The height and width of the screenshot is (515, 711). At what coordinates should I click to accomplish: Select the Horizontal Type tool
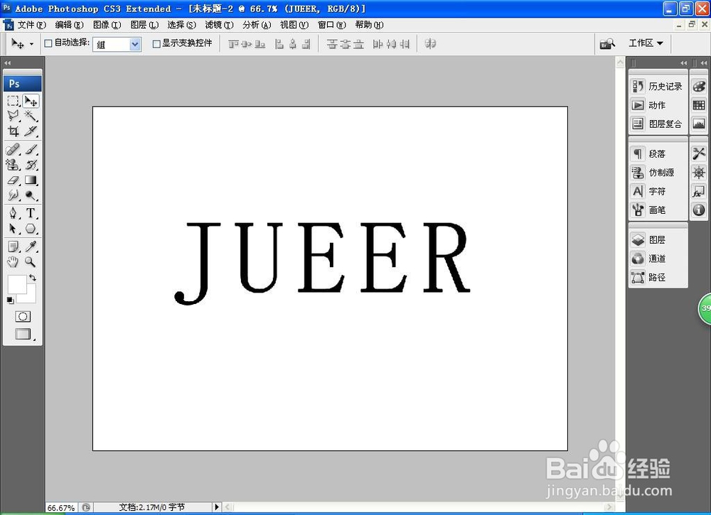pyautogui.click(x=31, y=213)
